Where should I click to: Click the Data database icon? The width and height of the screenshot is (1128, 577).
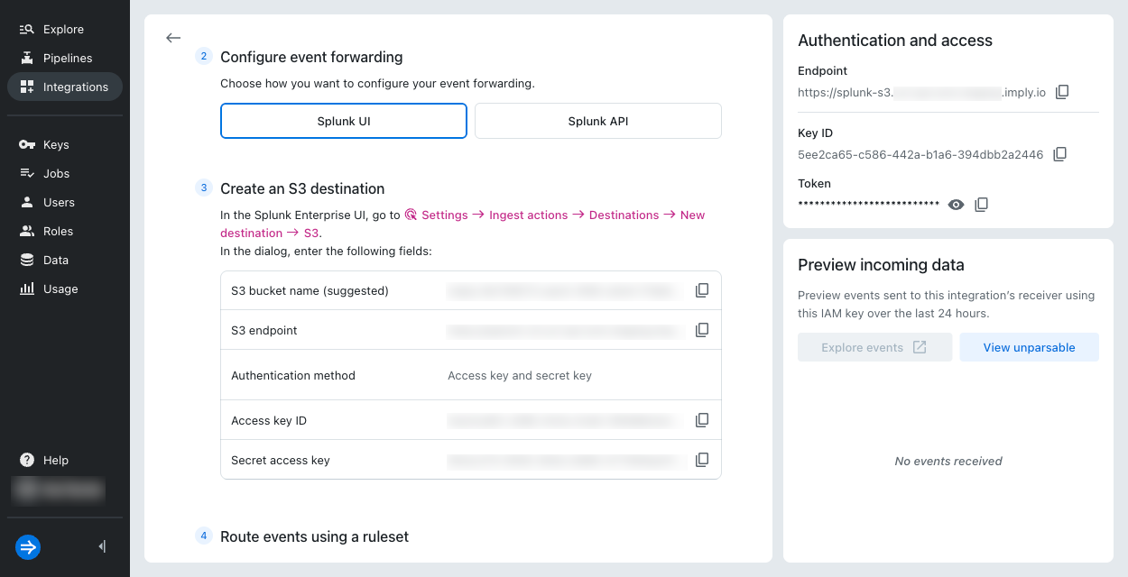coord(27,260)
